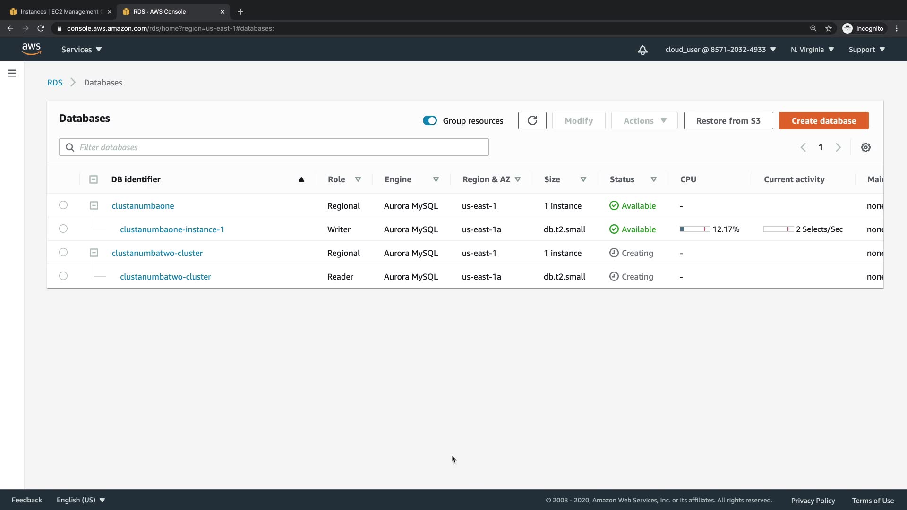Switch to EC2 Instances browser tab
The width and height of the screenshot is (907, 510).
[x=59, y=12]
